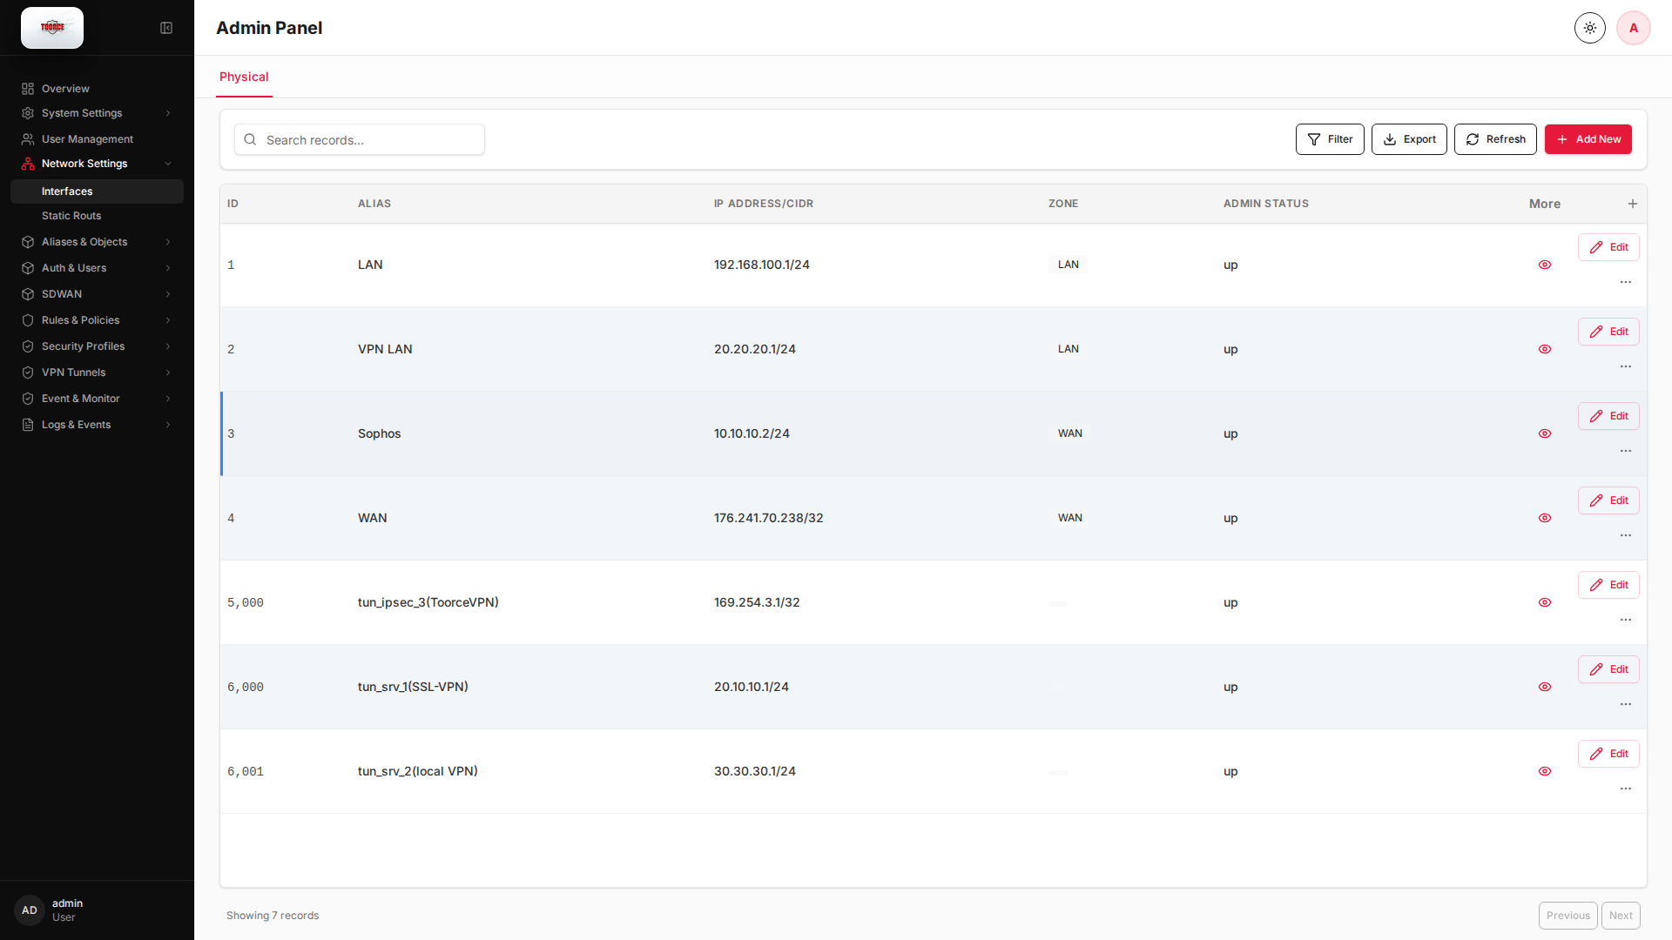Open more options dots for LAN row
The height and width of the screenshot is (940, 1672).
click(x=1626, y=282)
